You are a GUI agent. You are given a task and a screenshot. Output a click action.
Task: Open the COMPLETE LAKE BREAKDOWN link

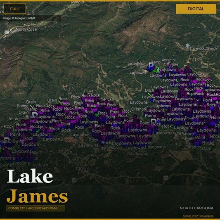click(x=35, y=208)
